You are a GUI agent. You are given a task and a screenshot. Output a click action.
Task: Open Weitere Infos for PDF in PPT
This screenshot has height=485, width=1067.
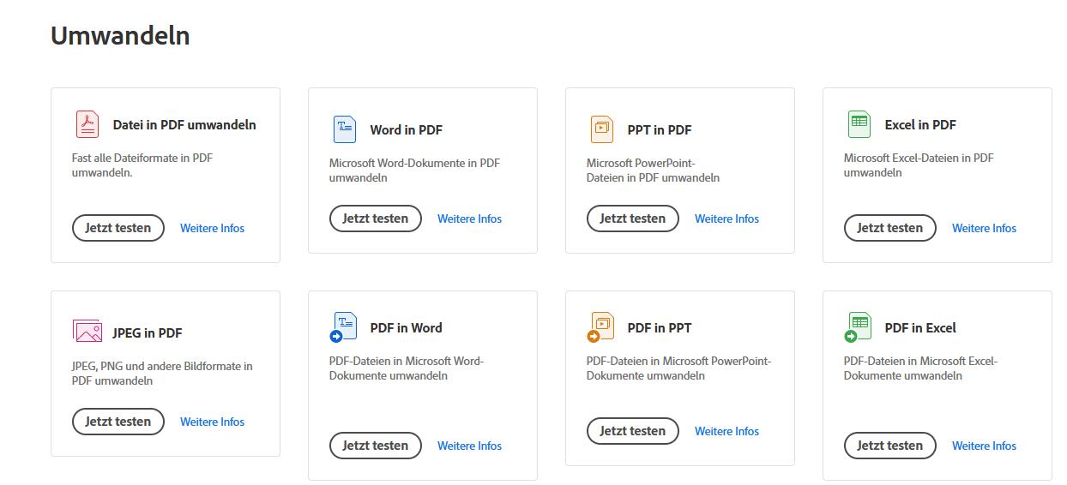[x=726, y=431]
